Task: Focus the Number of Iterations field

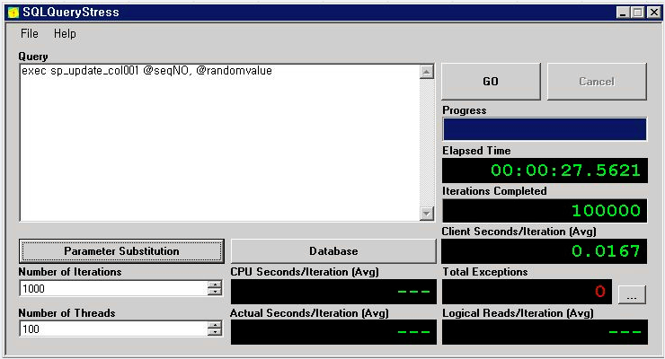Action: 113,289
